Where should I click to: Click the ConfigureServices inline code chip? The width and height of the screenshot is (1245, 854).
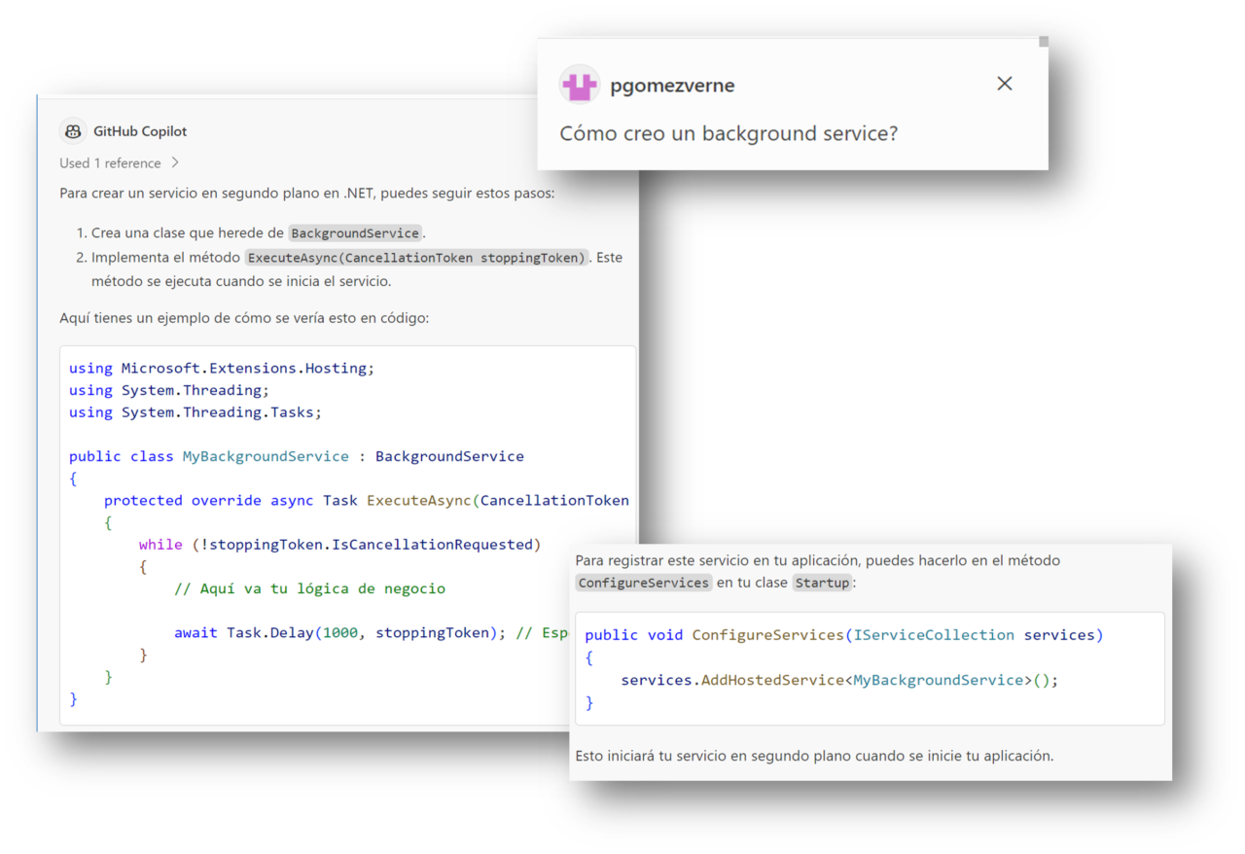(x=644, y=583)
